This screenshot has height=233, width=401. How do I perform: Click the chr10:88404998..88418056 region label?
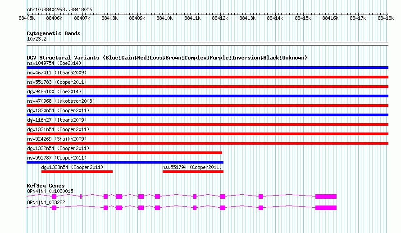coord(59,10)
